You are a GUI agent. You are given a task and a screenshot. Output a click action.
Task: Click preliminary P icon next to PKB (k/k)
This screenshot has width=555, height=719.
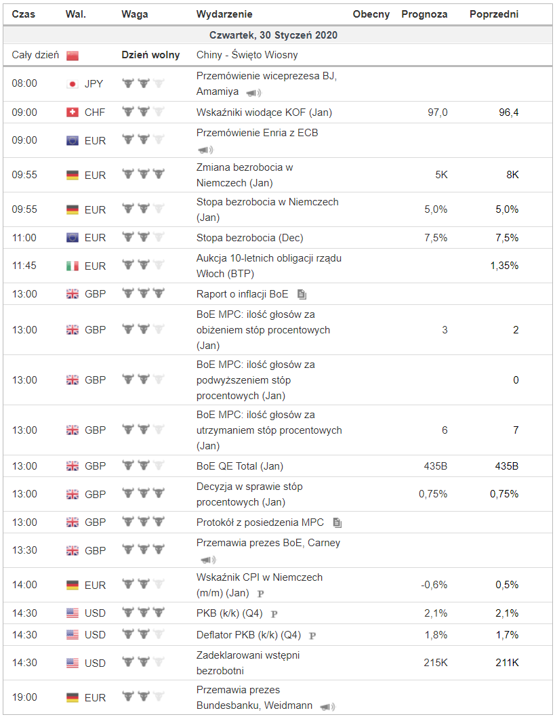274,614
